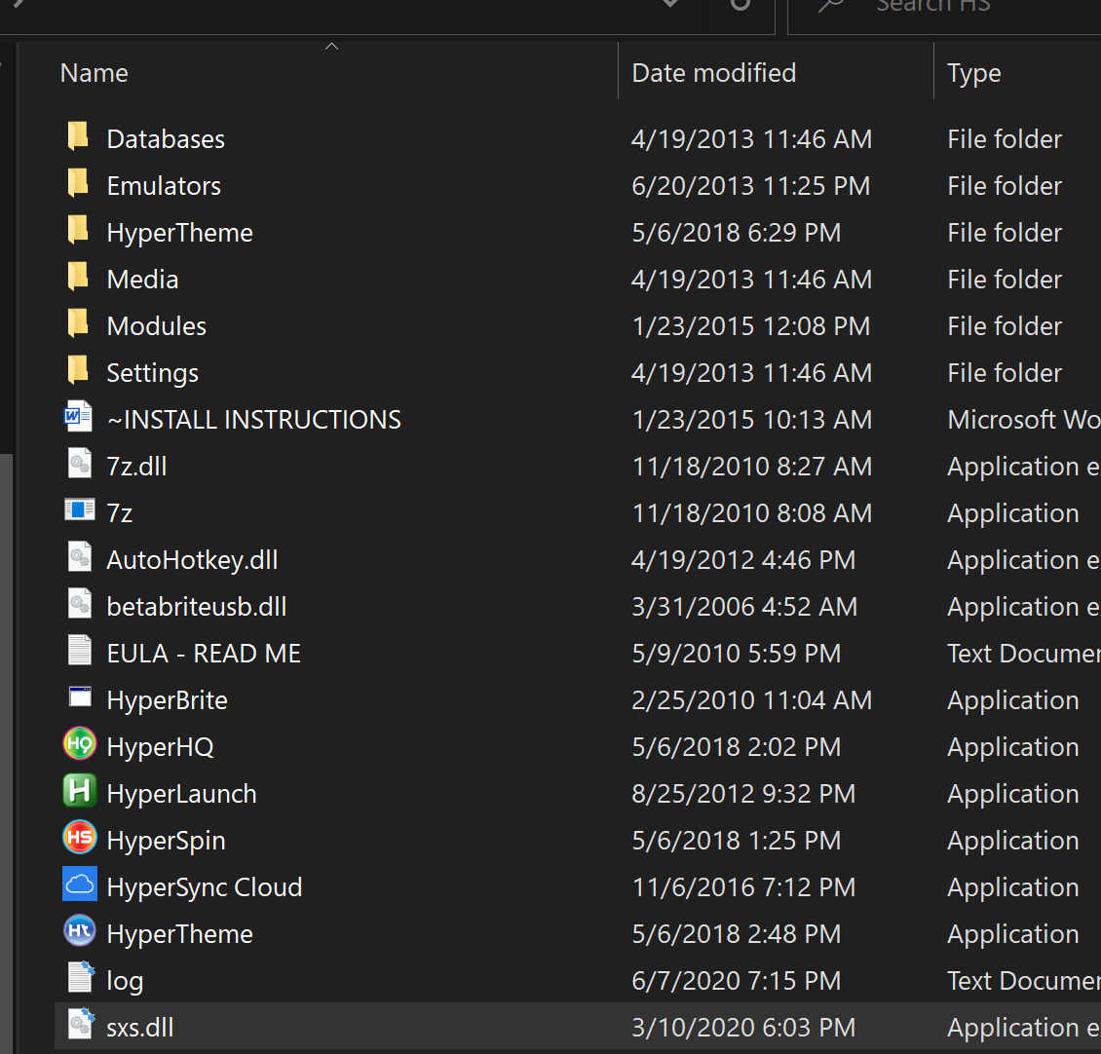This screenshot has height=1054, width=1101.
Task: Click the date '6/20/2013 11:25 PM'
Action: tap(750, 186)
